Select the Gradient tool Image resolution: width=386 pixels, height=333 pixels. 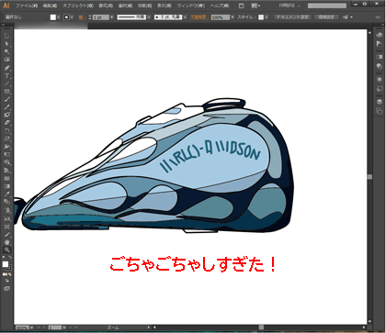pyautogui.click(x=6, y=186)
